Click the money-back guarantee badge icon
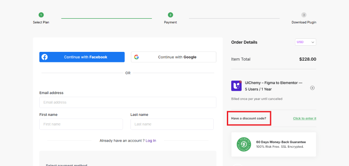Image resolution: width=349 pixels, height=166 pixels. pyautogui.click(x=244, y=145)
